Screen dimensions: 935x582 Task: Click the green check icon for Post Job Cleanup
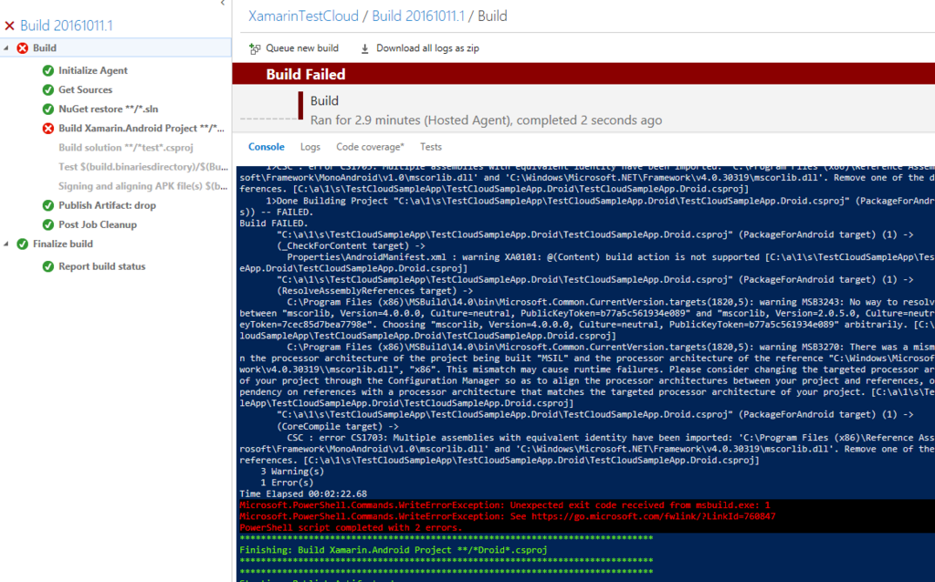(48, 224)
